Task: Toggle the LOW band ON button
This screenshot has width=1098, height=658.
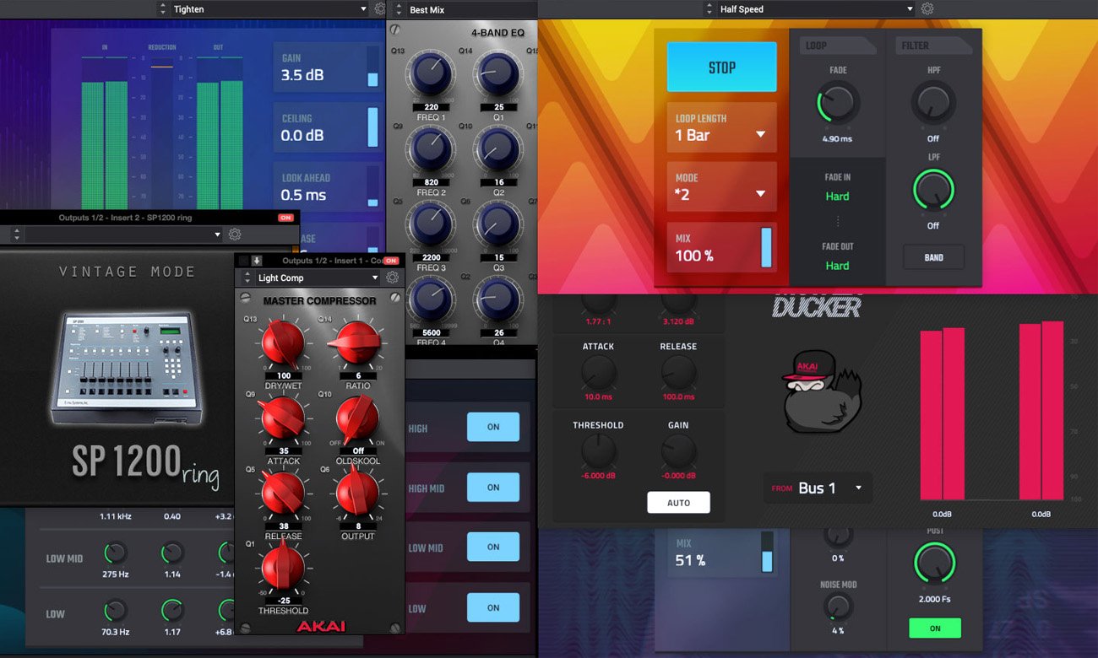Action: coord(493,607)
